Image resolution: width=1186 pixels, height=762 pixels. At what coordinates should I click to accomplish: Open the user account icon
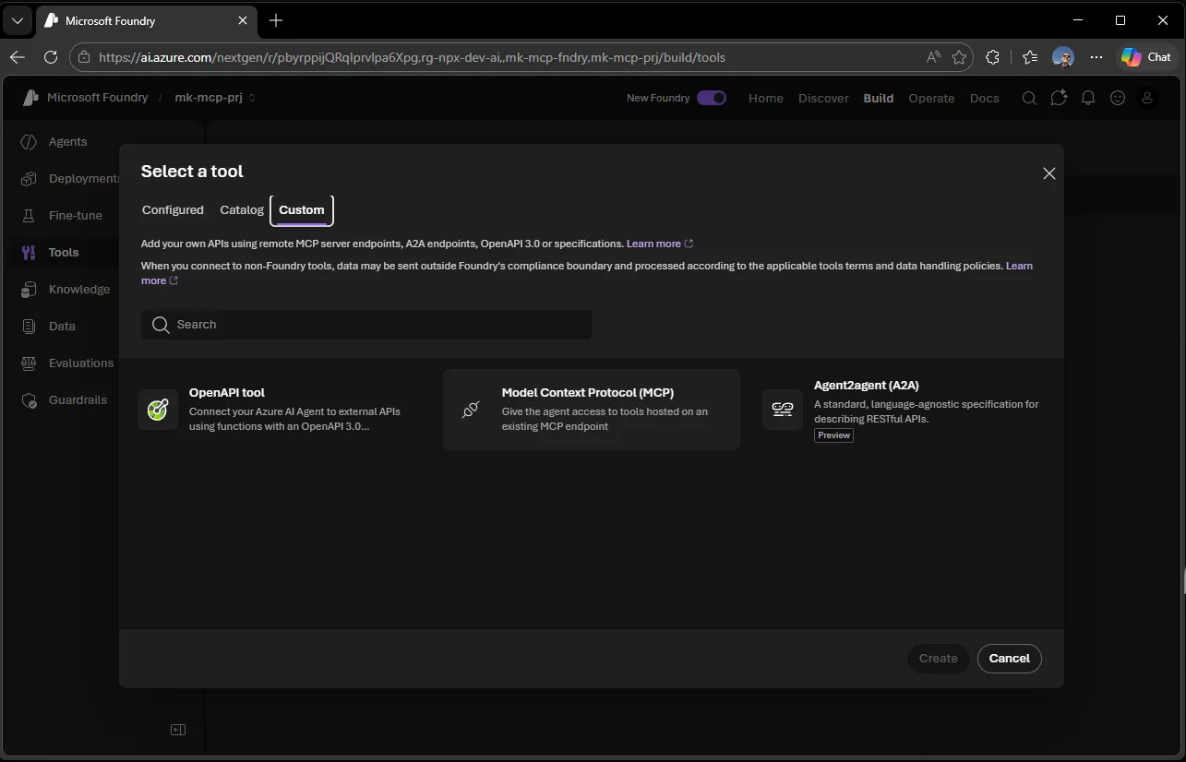[x=1147, y=98]
